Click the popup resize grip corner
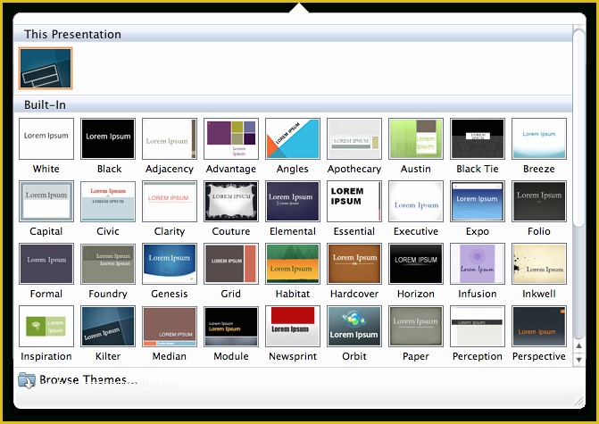 [x=579, y=402]
